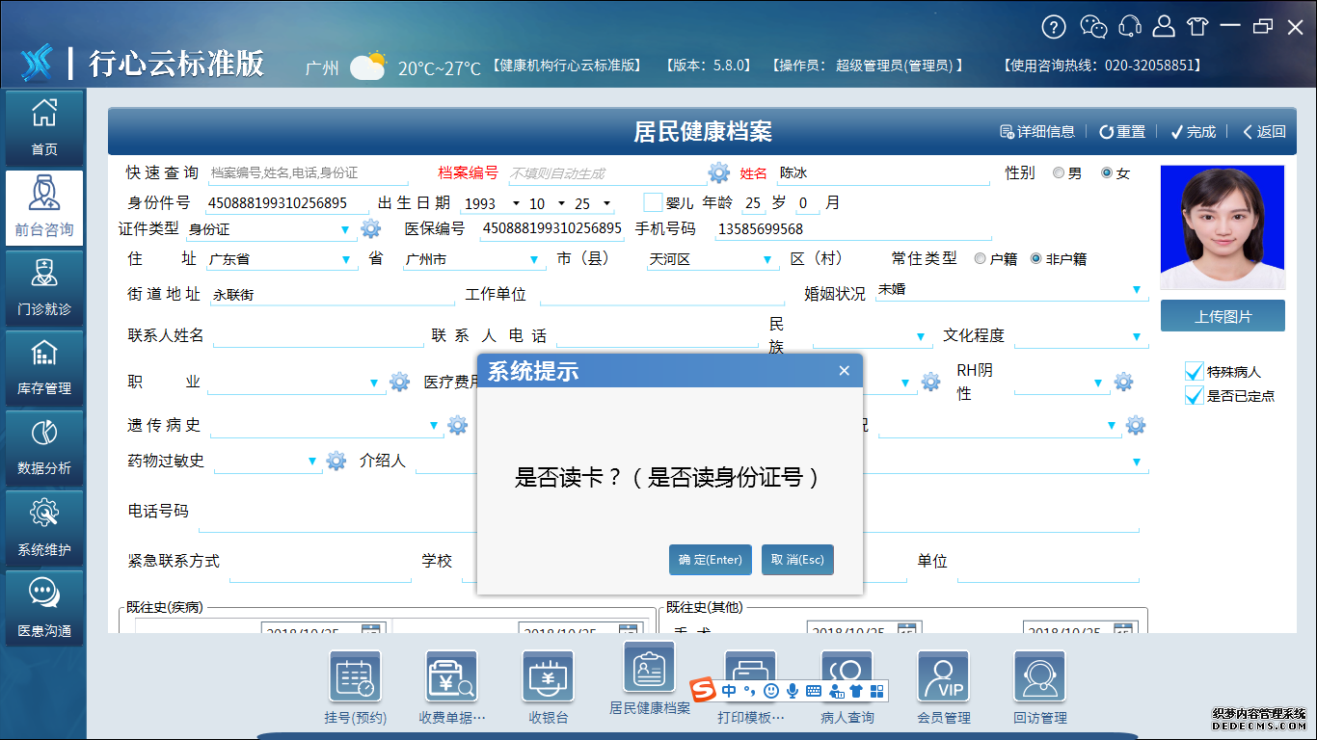Close the 系统提示 dialog
1317x740 pixels.
844,371
